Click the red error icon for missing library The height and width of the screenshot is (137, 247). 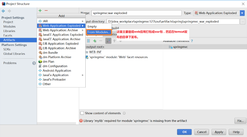coord(81,121)
